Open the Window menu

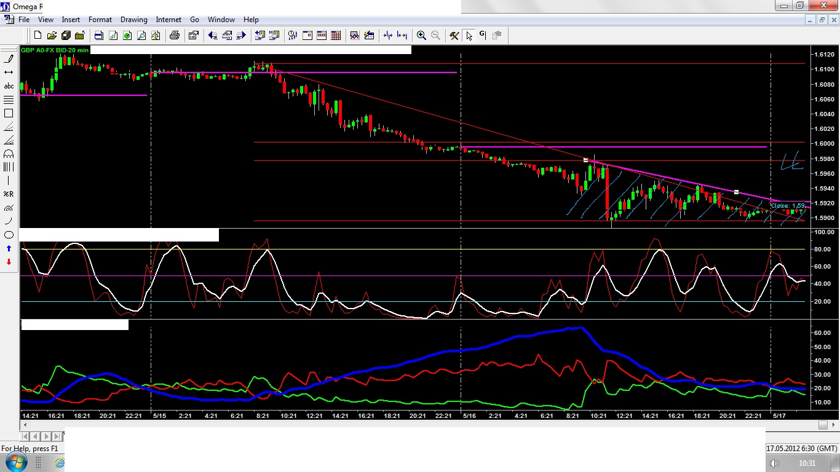point(221,20)
